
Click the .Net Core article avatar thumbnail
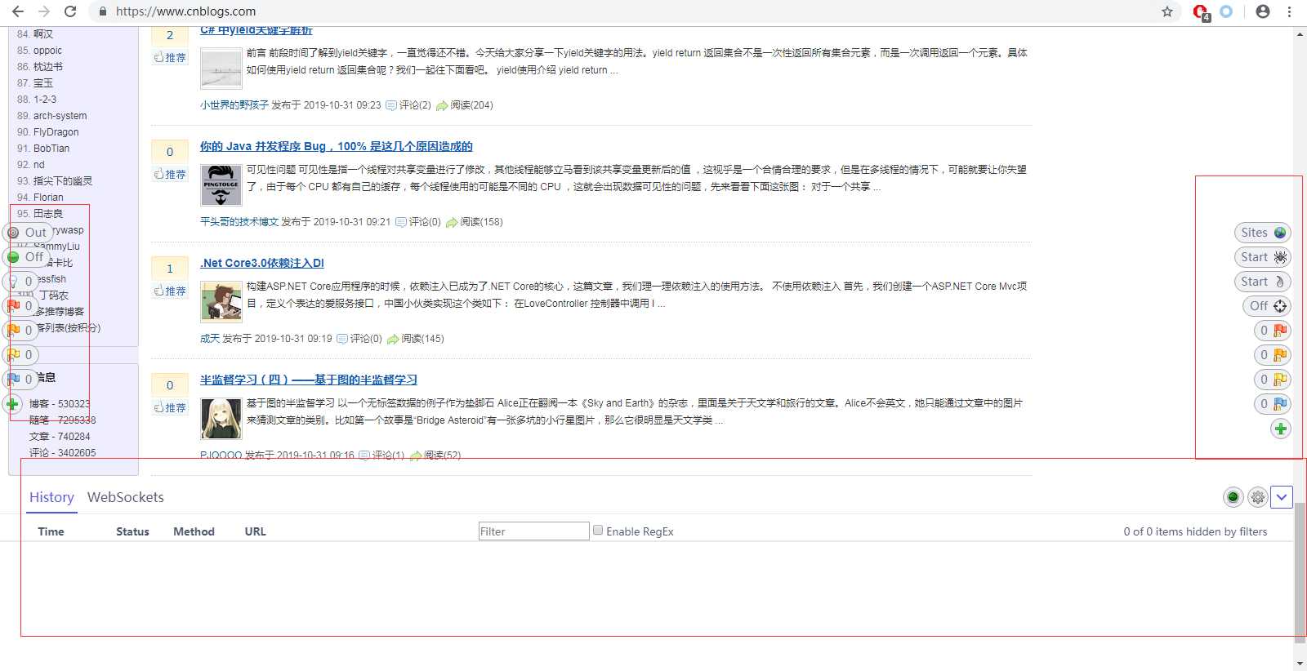pyautogui.click(x=221, y=301)
